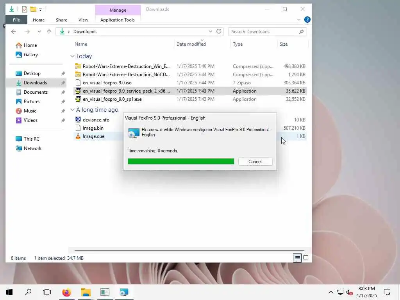
Task: Switch to Details view layout
Action: coord(297,258)
